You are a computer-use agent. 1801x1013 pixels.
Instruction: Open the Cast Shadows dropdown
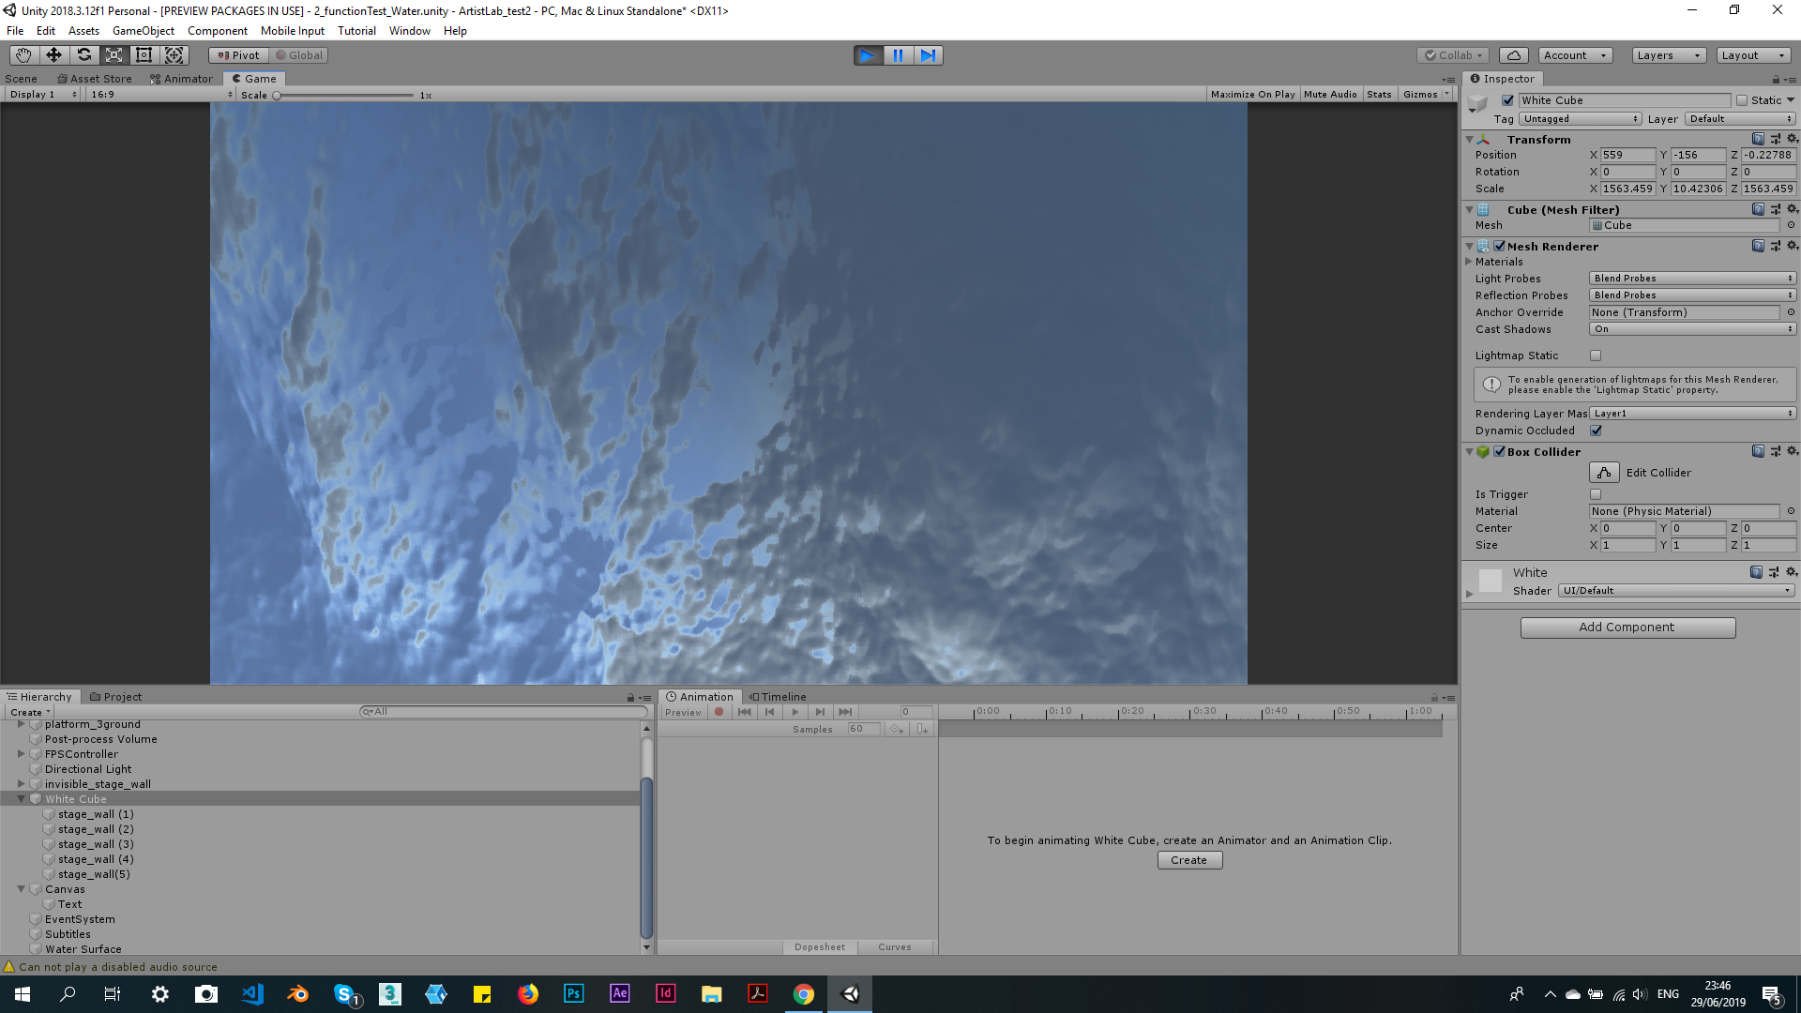[x=1692, y=329]
